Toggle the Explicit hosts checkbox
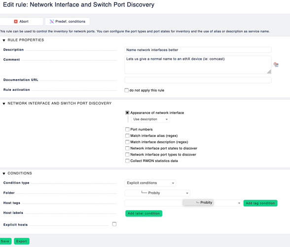The height and width of the screenshot is (247, 290). (114, 224)
